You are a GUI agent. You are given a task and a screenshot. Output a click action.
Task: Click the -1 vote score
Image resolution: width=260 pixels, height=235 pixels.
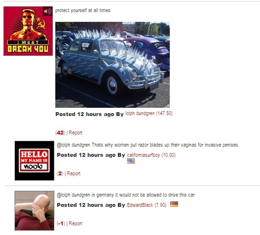click(61, 223)
